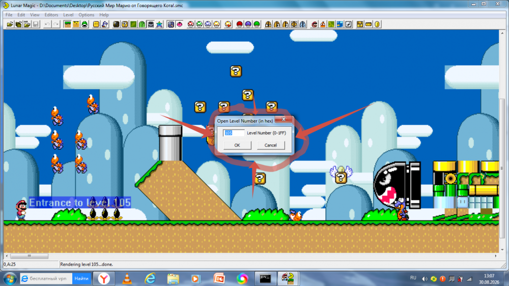Click the blue door toolbar icon
Viewport: 509px width, 286px height.
click(302, 24)
